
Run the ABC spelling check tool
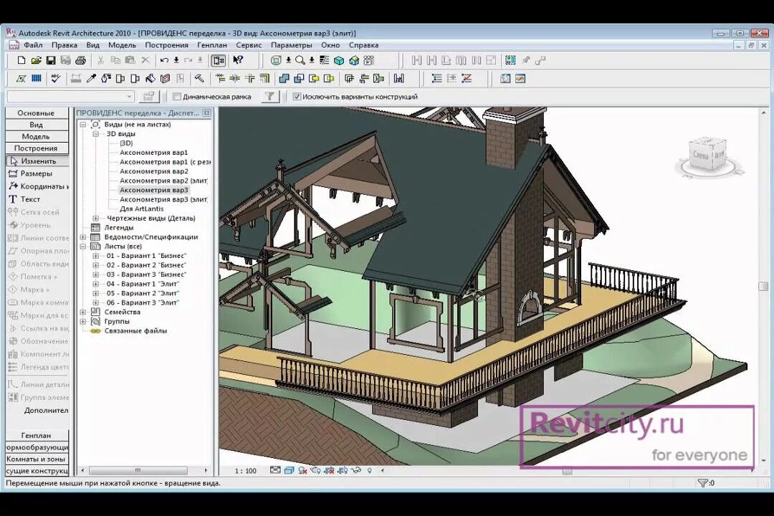pyautogui.click(x=56, y=79)
